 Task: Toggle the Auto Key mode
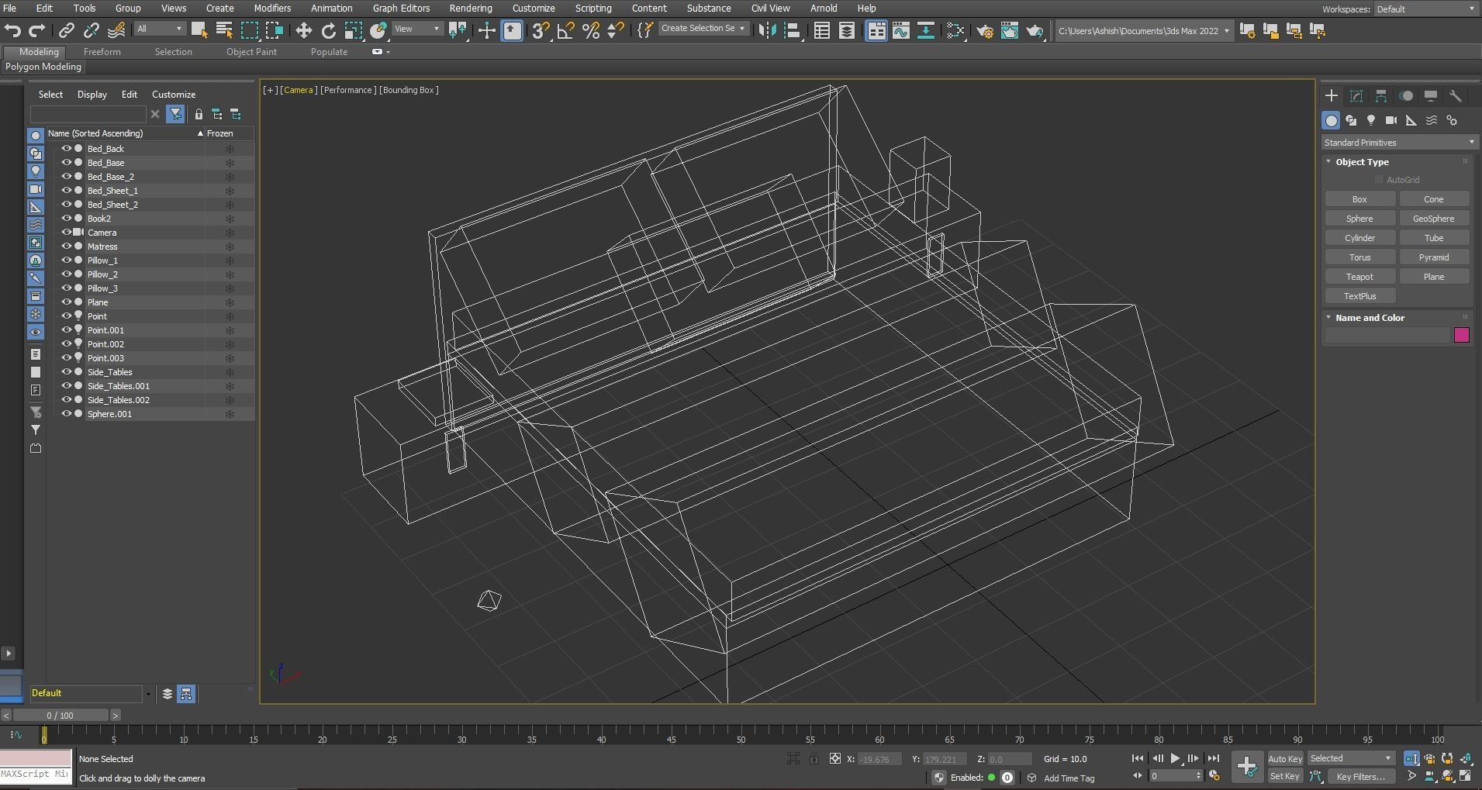[1285, 758]
